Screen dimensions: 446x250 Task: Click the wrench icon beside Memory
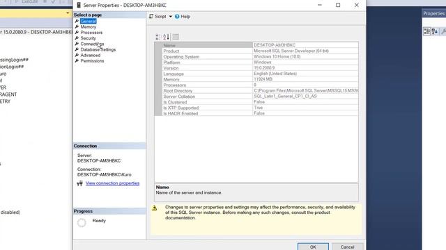77,26
